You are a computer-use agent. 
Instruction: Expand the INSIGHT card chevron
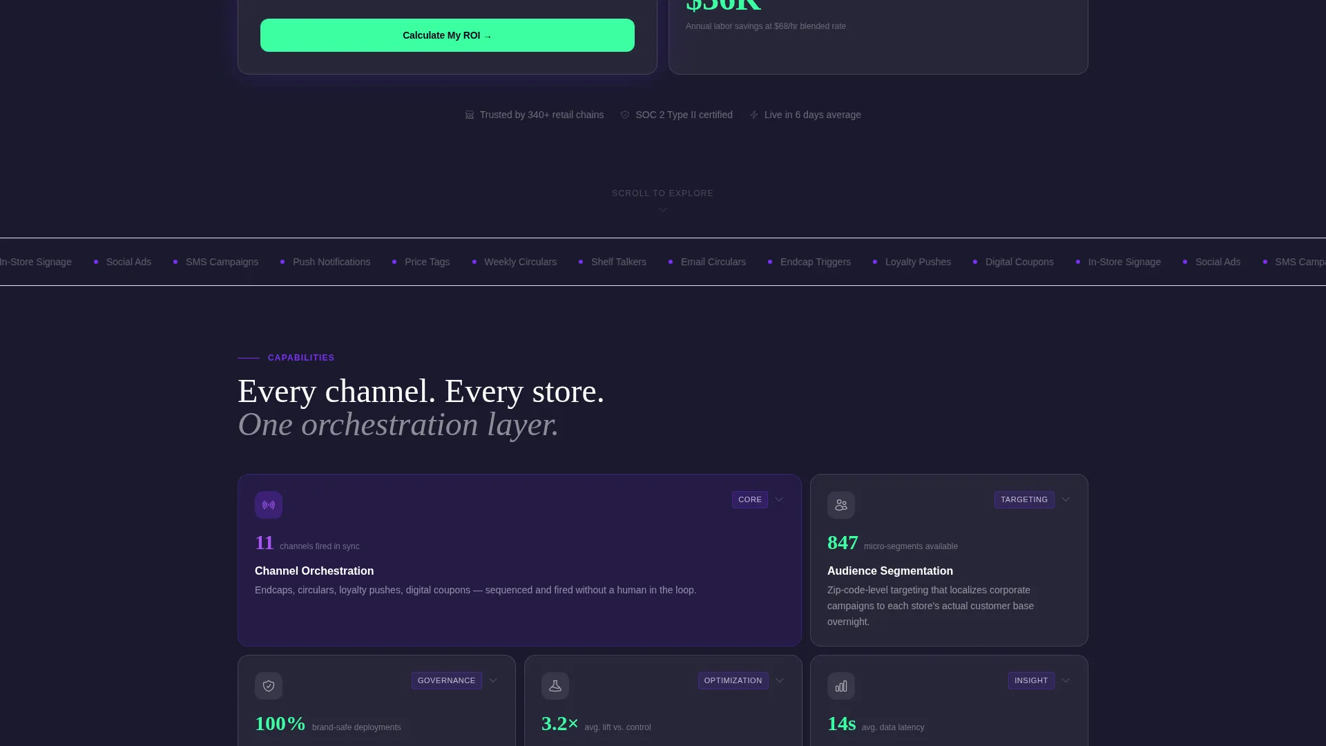[x=1066, y=680]
